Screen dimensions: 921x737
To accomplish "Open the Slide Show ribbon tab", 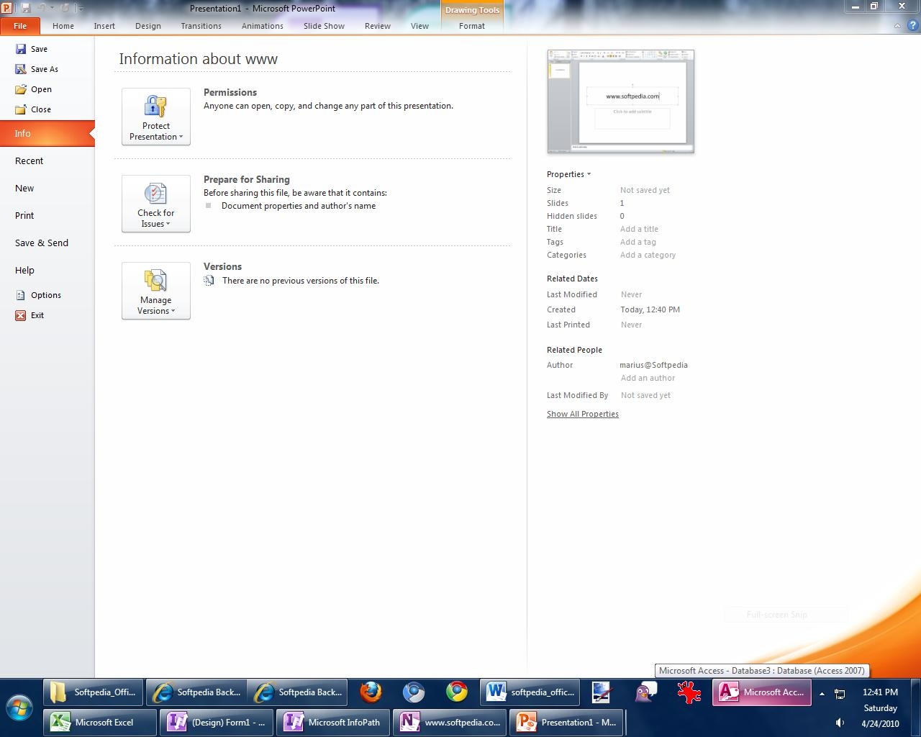I will click(324, 26).
